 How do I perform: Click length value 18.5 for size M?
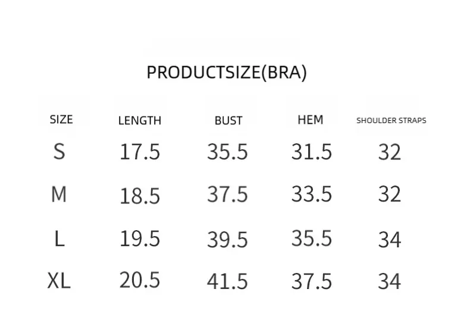point(140,196)
